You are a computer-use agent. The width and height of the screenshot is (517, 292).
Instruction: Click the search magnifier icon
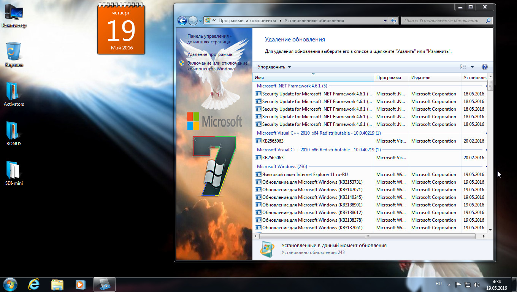pyautogui.click(x=489, y=21)
